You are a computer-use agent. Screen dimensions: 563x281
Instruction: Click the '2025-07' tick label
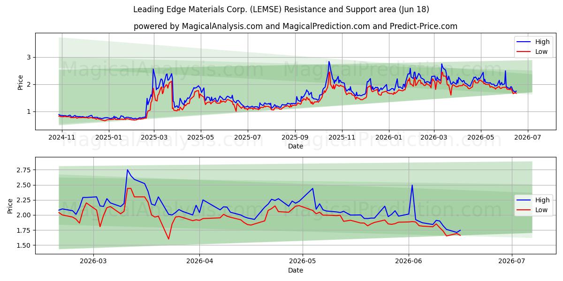247,137
